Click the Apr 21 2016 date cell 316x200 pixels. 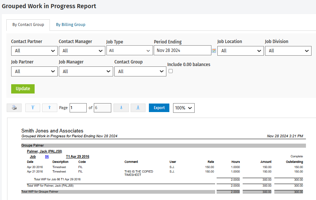tap(35, 171)
